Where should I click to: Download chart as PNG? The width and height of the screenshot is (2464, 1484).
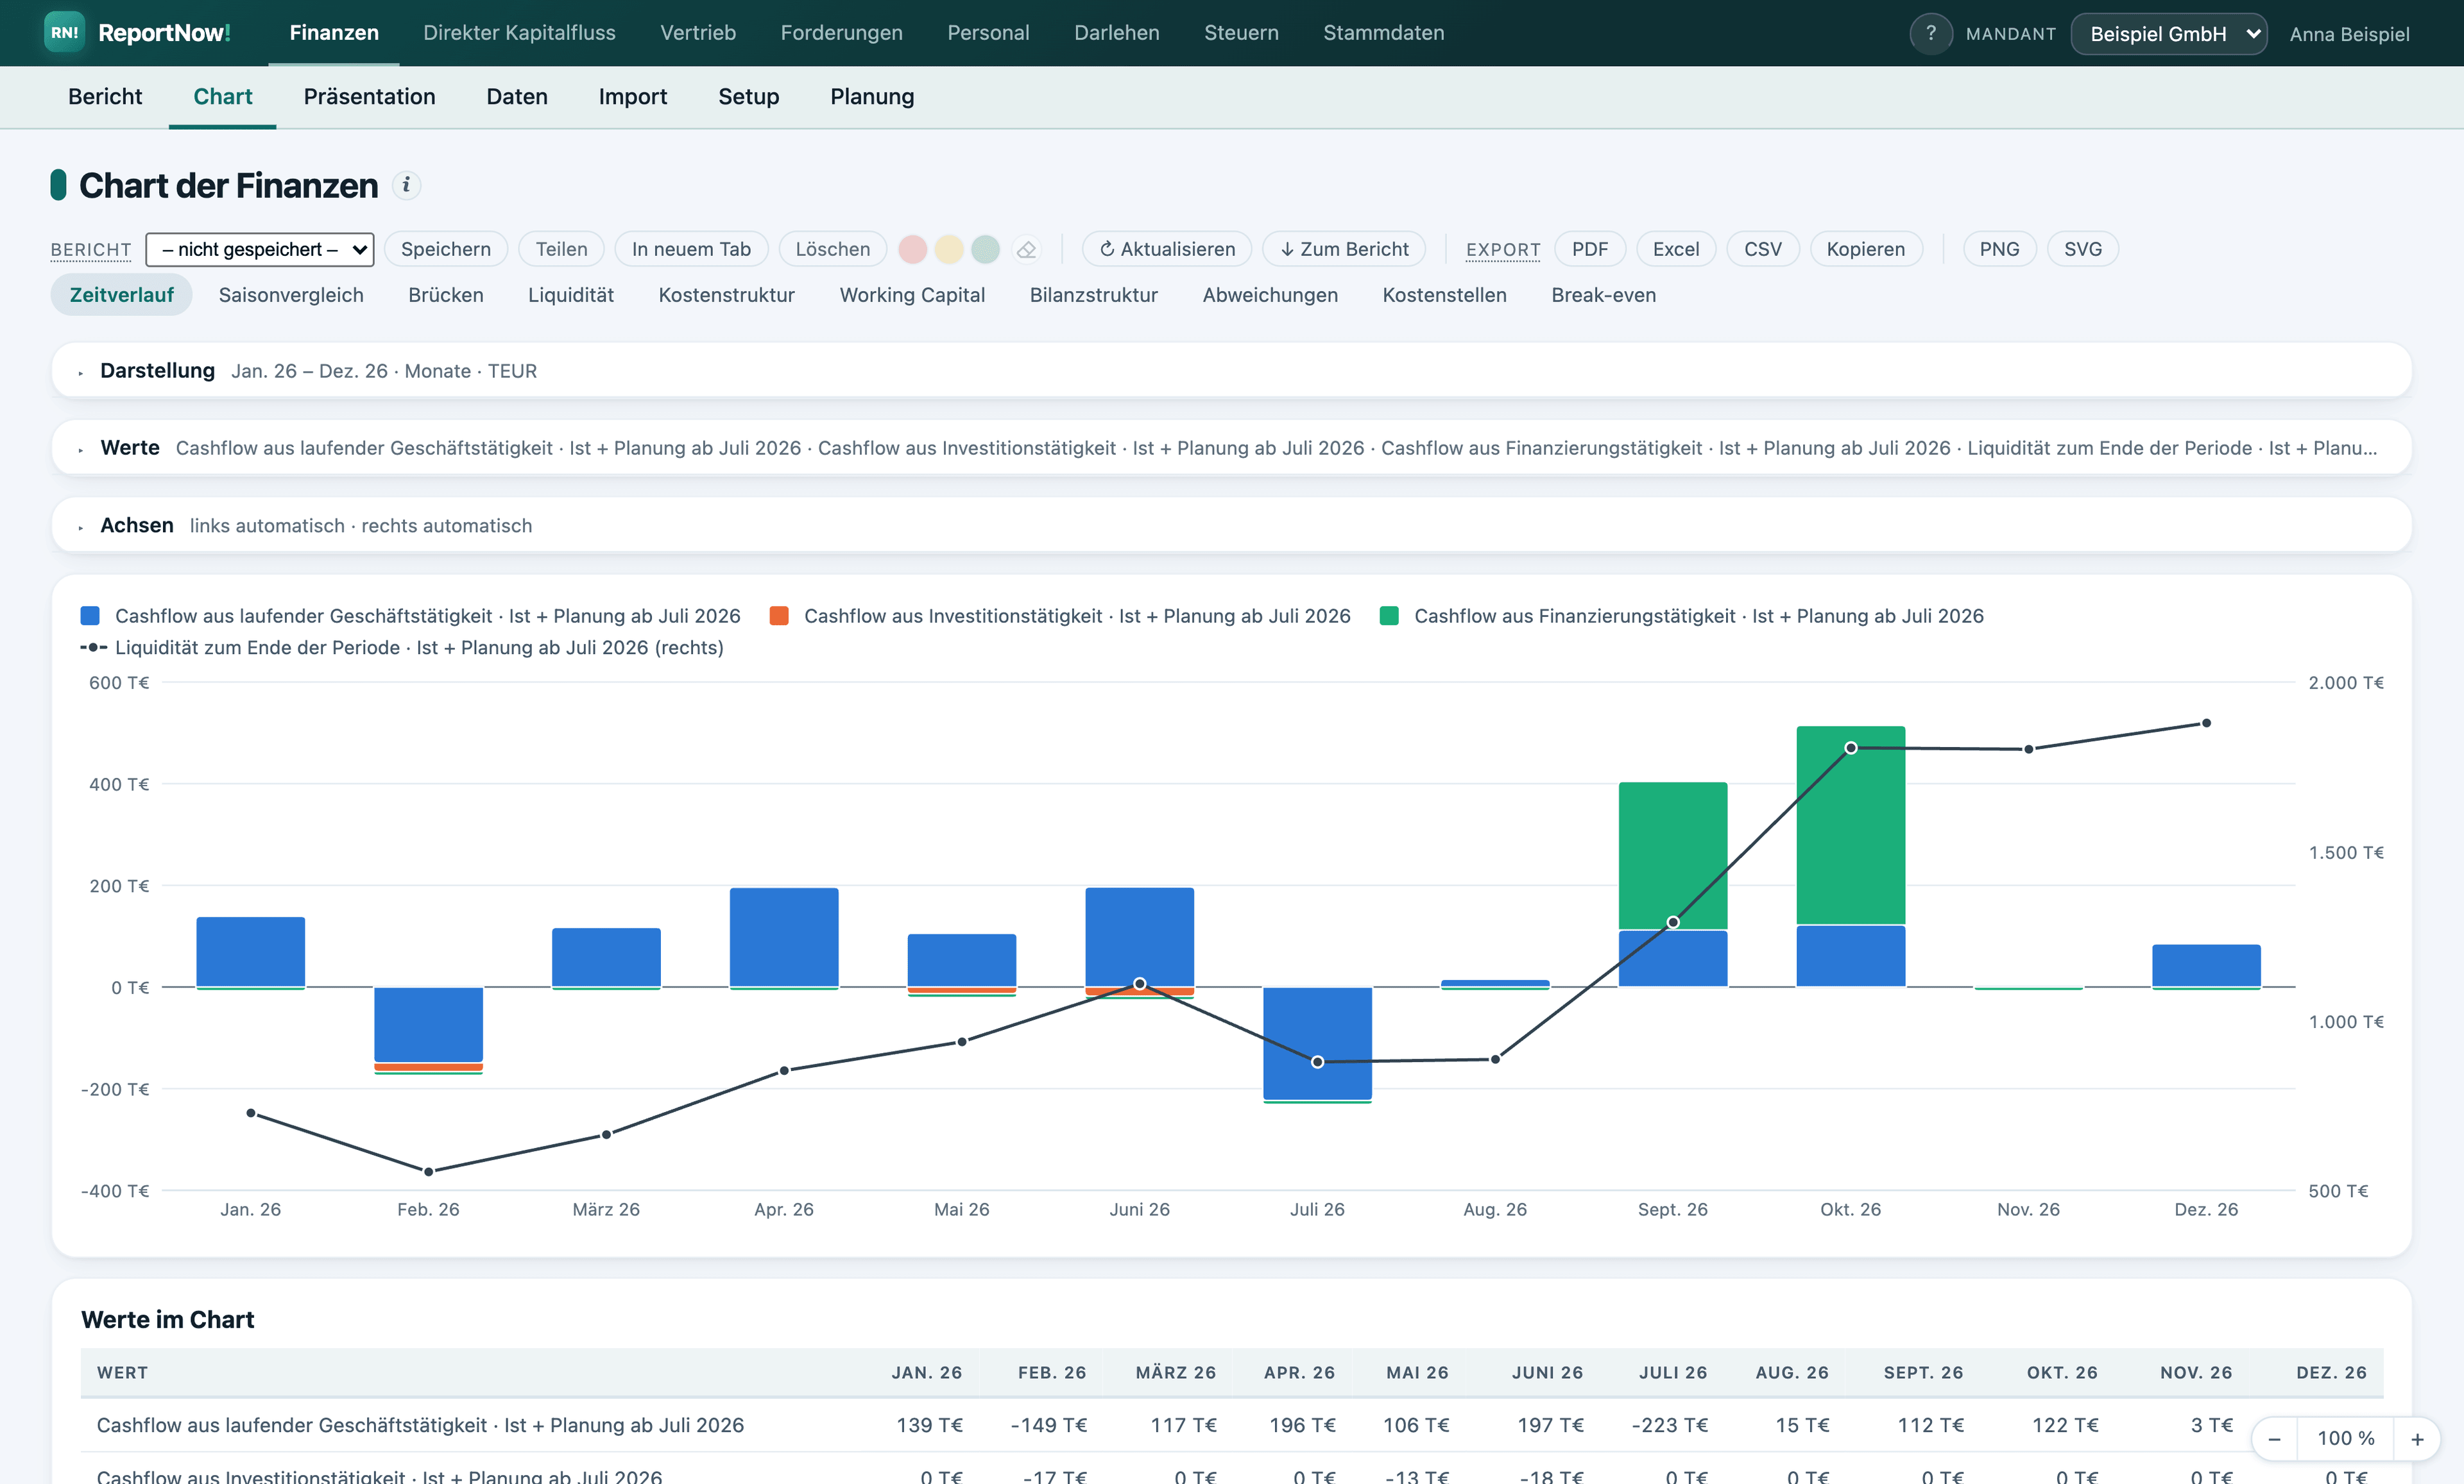tap(1999, 249)
